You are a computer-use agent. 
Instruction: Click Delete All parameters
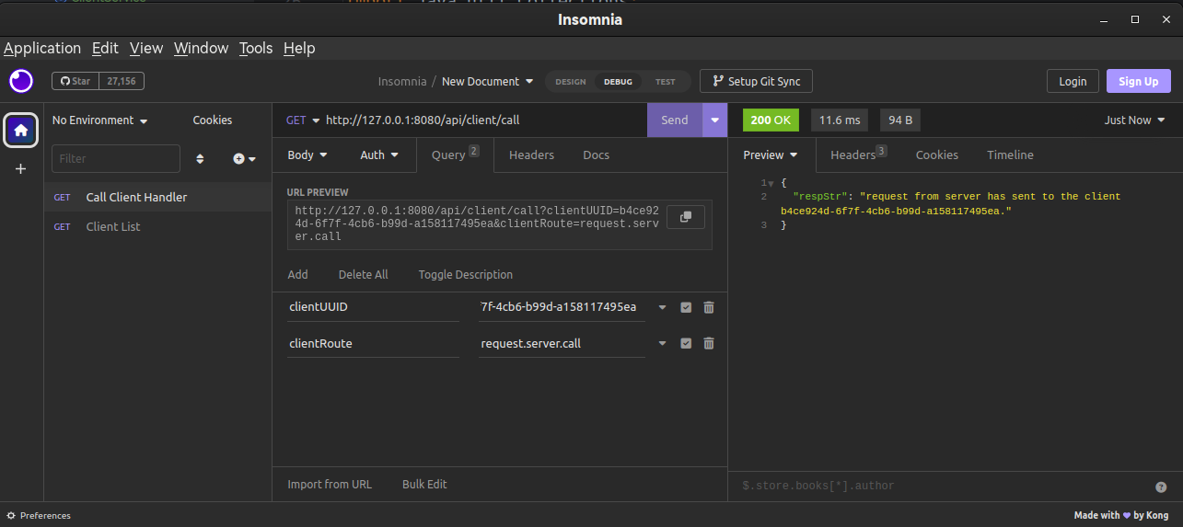click(363, 275)
